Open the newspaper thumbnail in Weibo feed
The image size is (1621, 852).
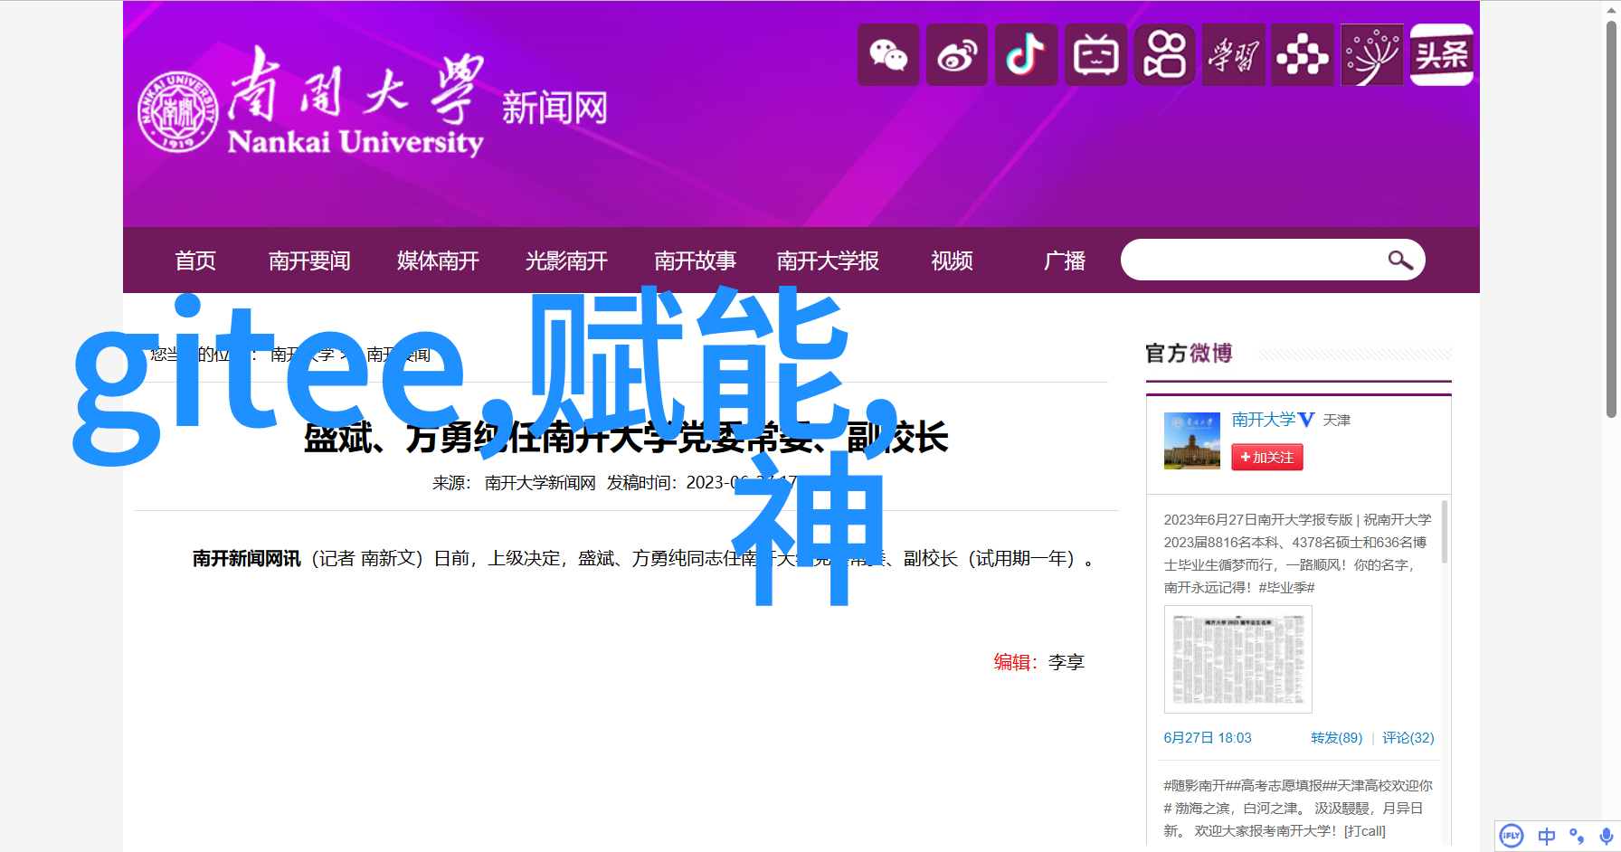point(1237,659)
